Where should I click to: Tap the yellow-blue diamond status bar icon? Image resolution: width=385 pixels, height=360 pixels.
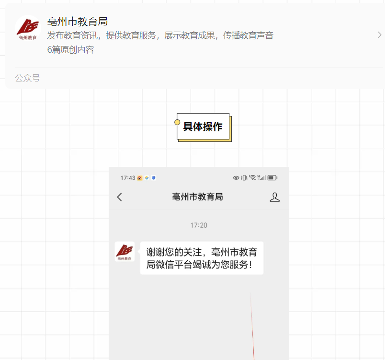(x=147, y=178)
